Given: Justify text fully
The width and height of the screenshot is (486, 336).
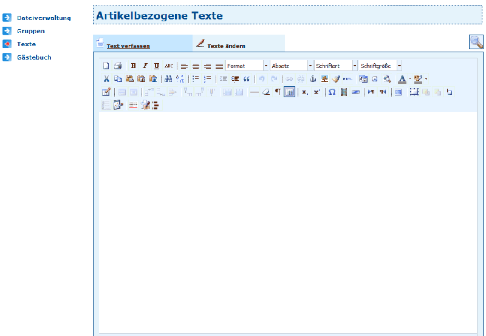Looking at the screenshot, I should coord(219,66).
